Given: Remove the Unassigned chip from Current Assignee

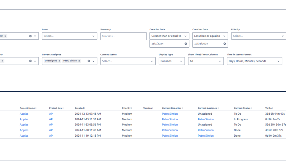Looking at the screenshot, I should (x=59, y=61).
